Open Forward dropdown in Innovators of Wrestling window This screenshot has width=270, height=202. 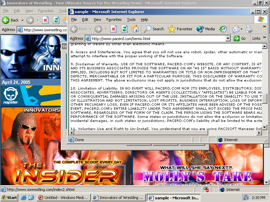pyautogui.click(x=37, y=20)
